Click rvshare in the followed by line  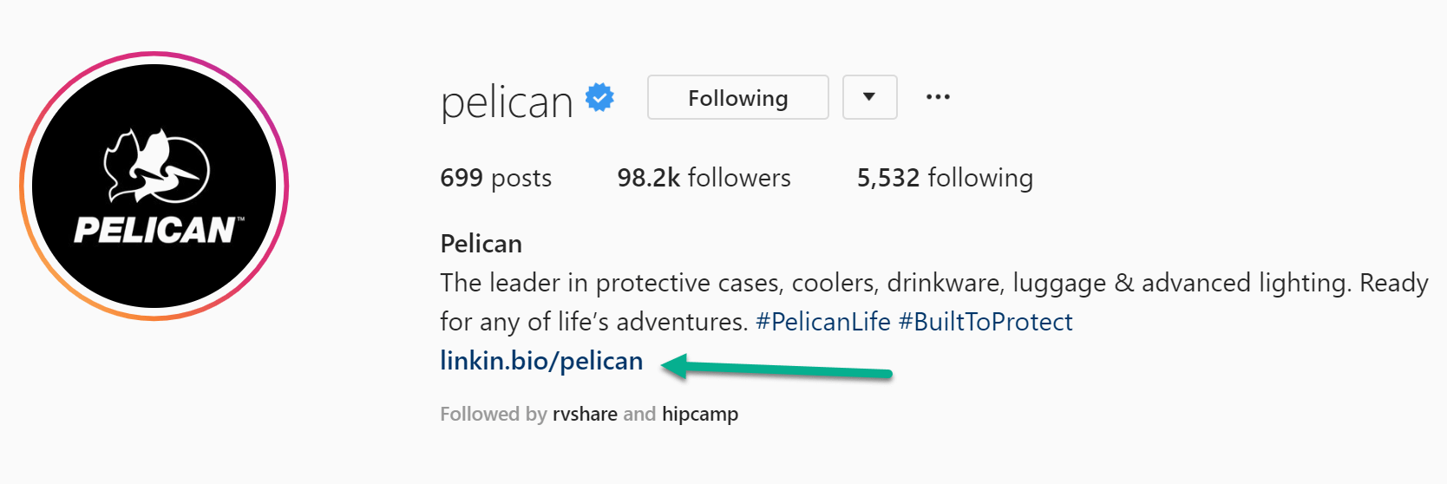[x=585, y=414]
